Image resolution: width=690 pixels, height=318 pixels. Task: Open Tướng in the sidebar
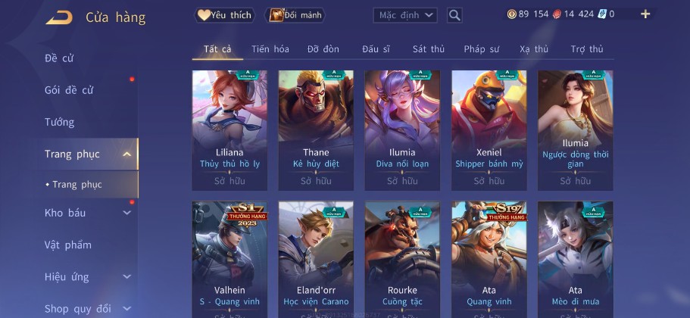pos(59,122)
